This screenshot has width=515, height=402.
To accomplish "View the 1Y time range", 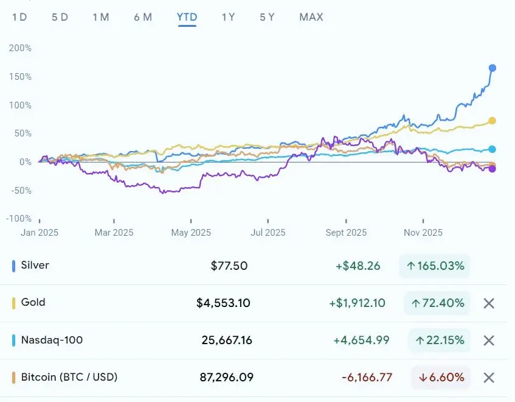I will pyautogui.click(x=228, y=17).
